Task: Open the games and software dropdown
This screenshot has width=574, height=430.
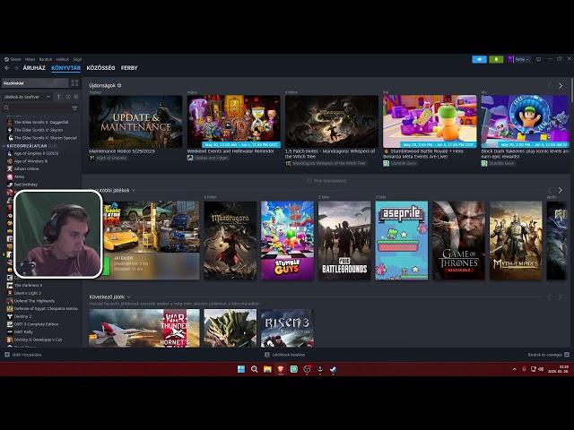Action: point(27,97)
